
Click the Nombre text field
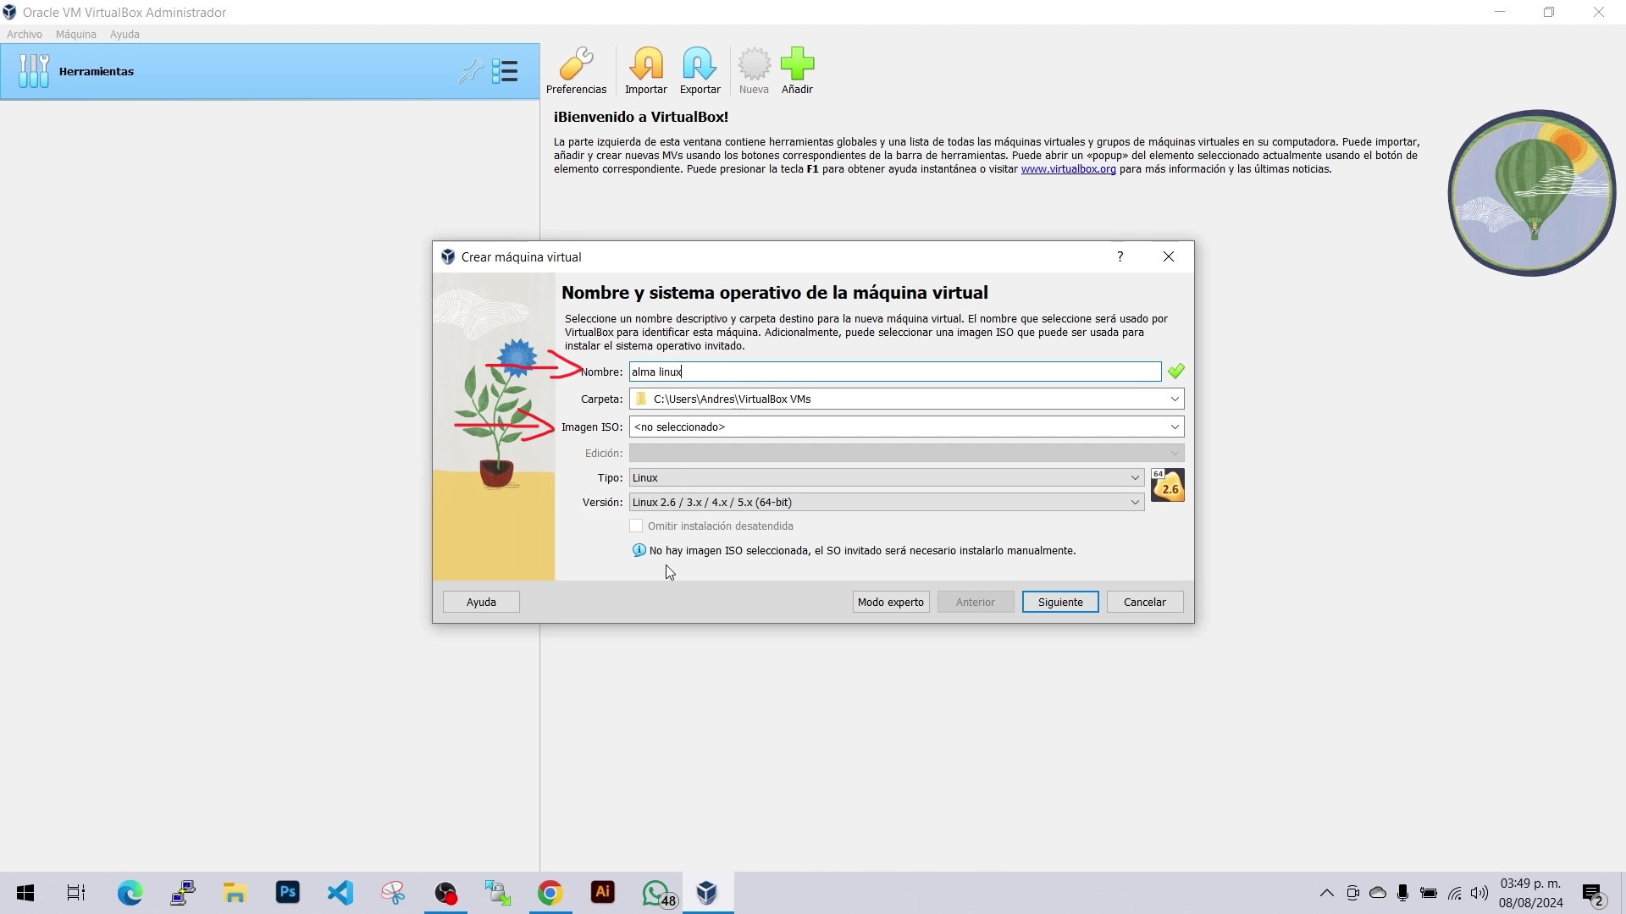pos(895,372)
